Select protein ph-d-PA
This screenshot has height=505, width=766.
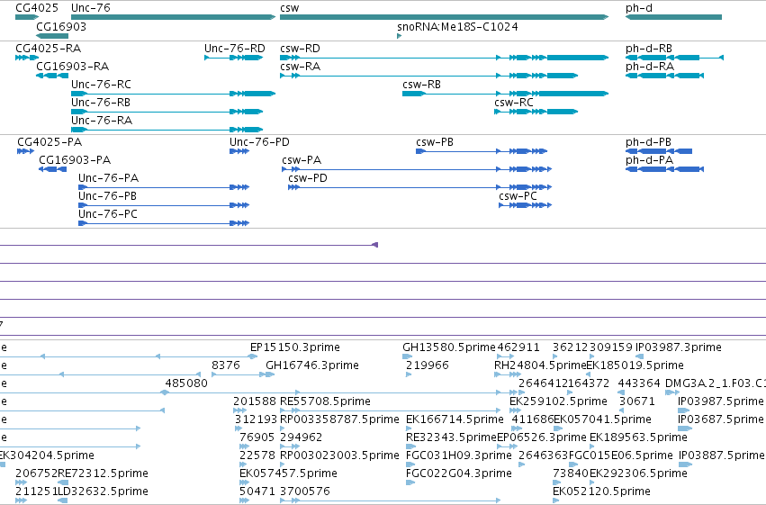665,169
